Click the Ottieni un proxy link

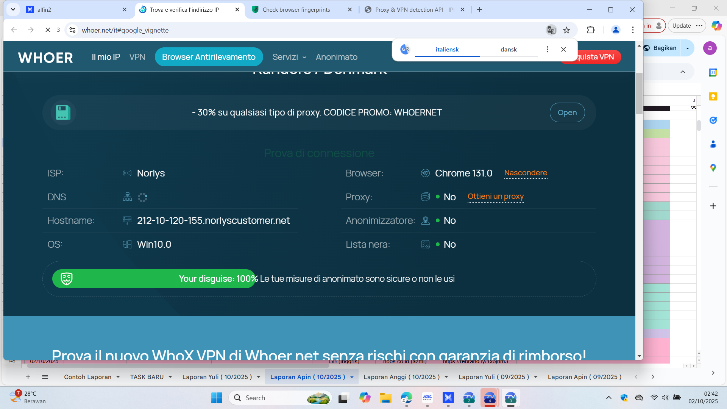click(495, 197)
